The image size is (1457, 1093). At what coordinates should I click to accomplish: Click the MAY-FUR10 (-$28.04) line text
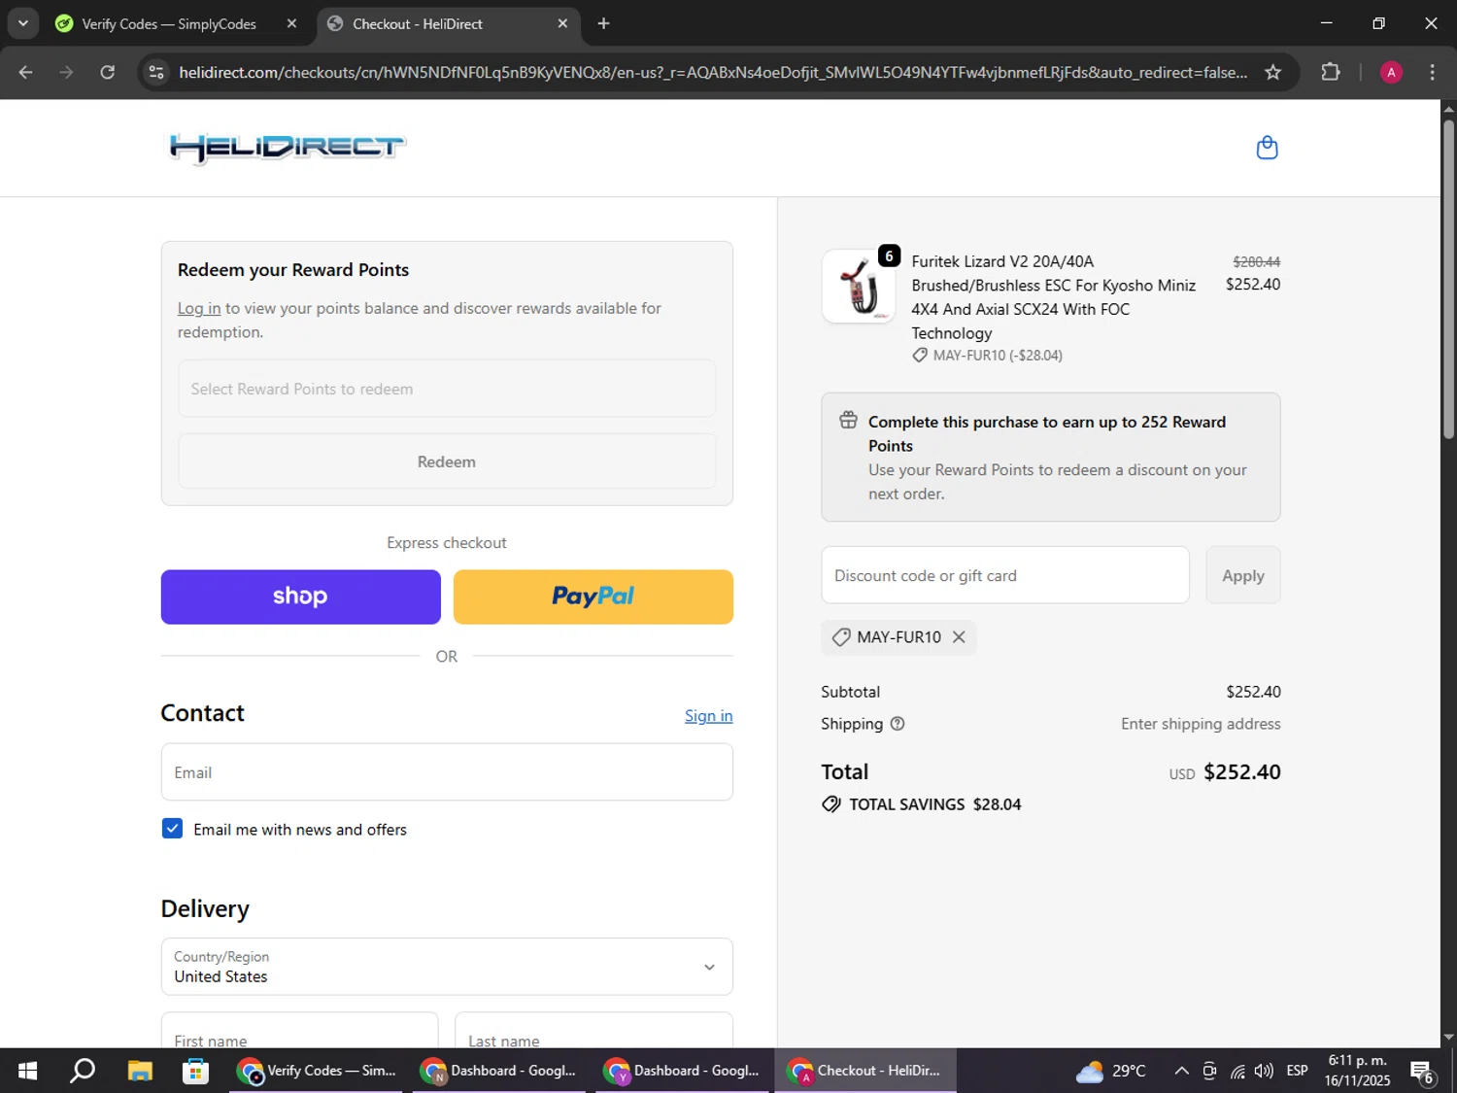click(x=998, y=356)
